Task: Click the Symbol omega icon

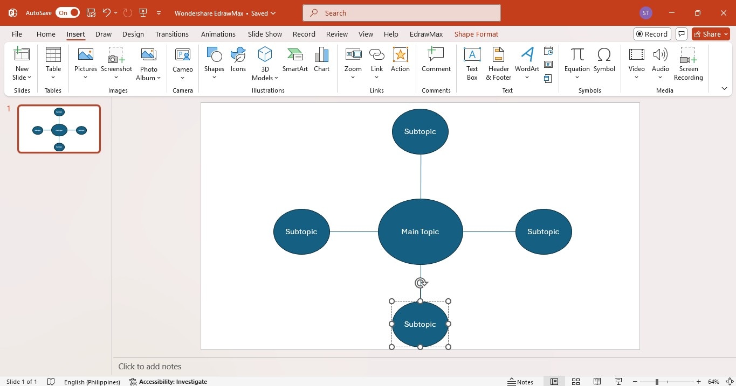Action: point(604,54)
